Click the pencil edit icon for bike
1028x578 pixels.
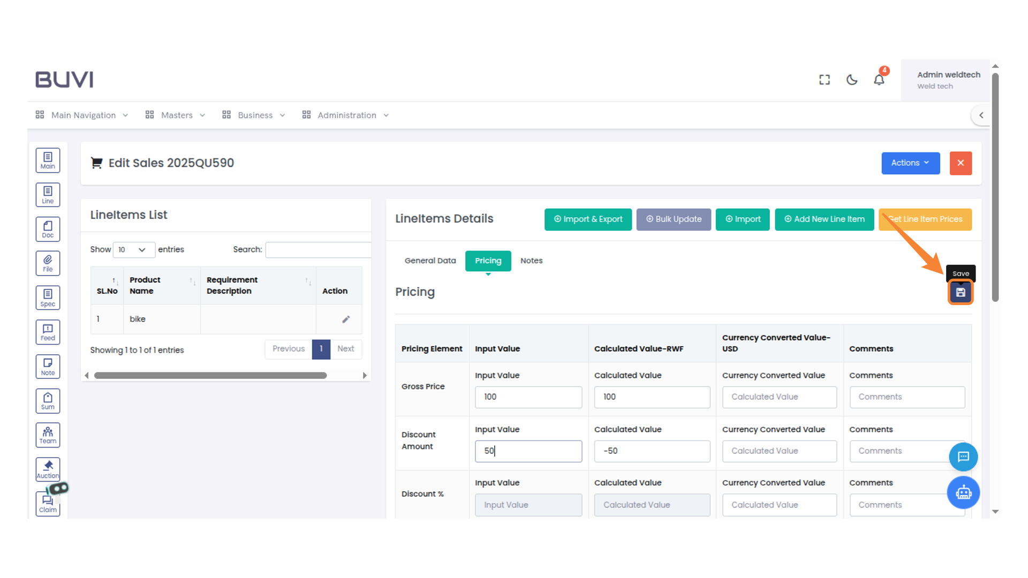coord(346,320)
